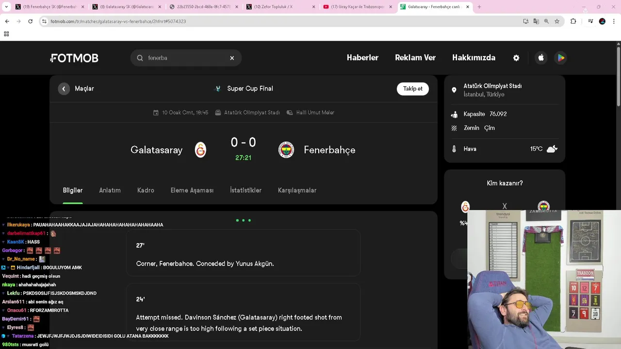Image resolution: width=621 pixels, height=349 pixels.
Task: Switch to the 22b23550 tab
Action: pyautogui.click(x=203, y=7)
